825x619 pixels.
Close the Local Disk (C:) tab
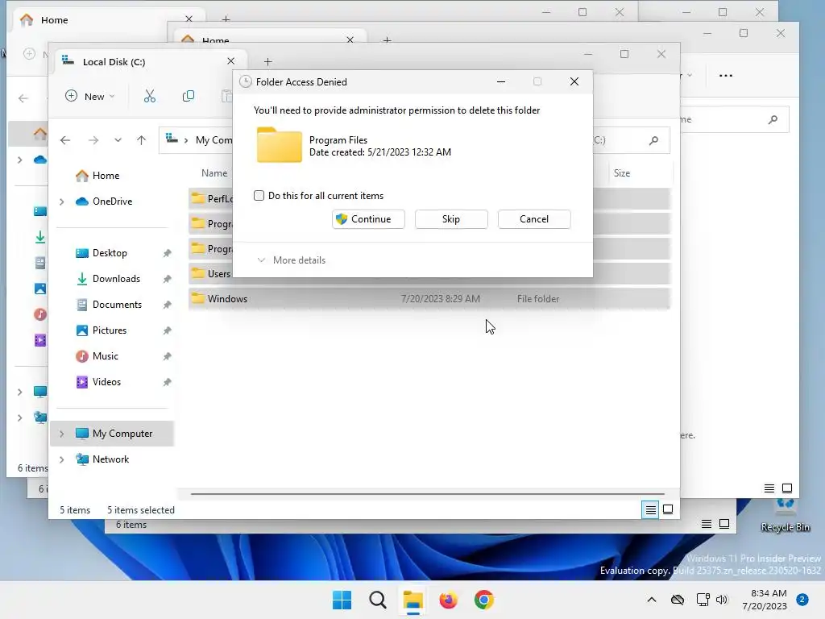click(x=230, y=61)
